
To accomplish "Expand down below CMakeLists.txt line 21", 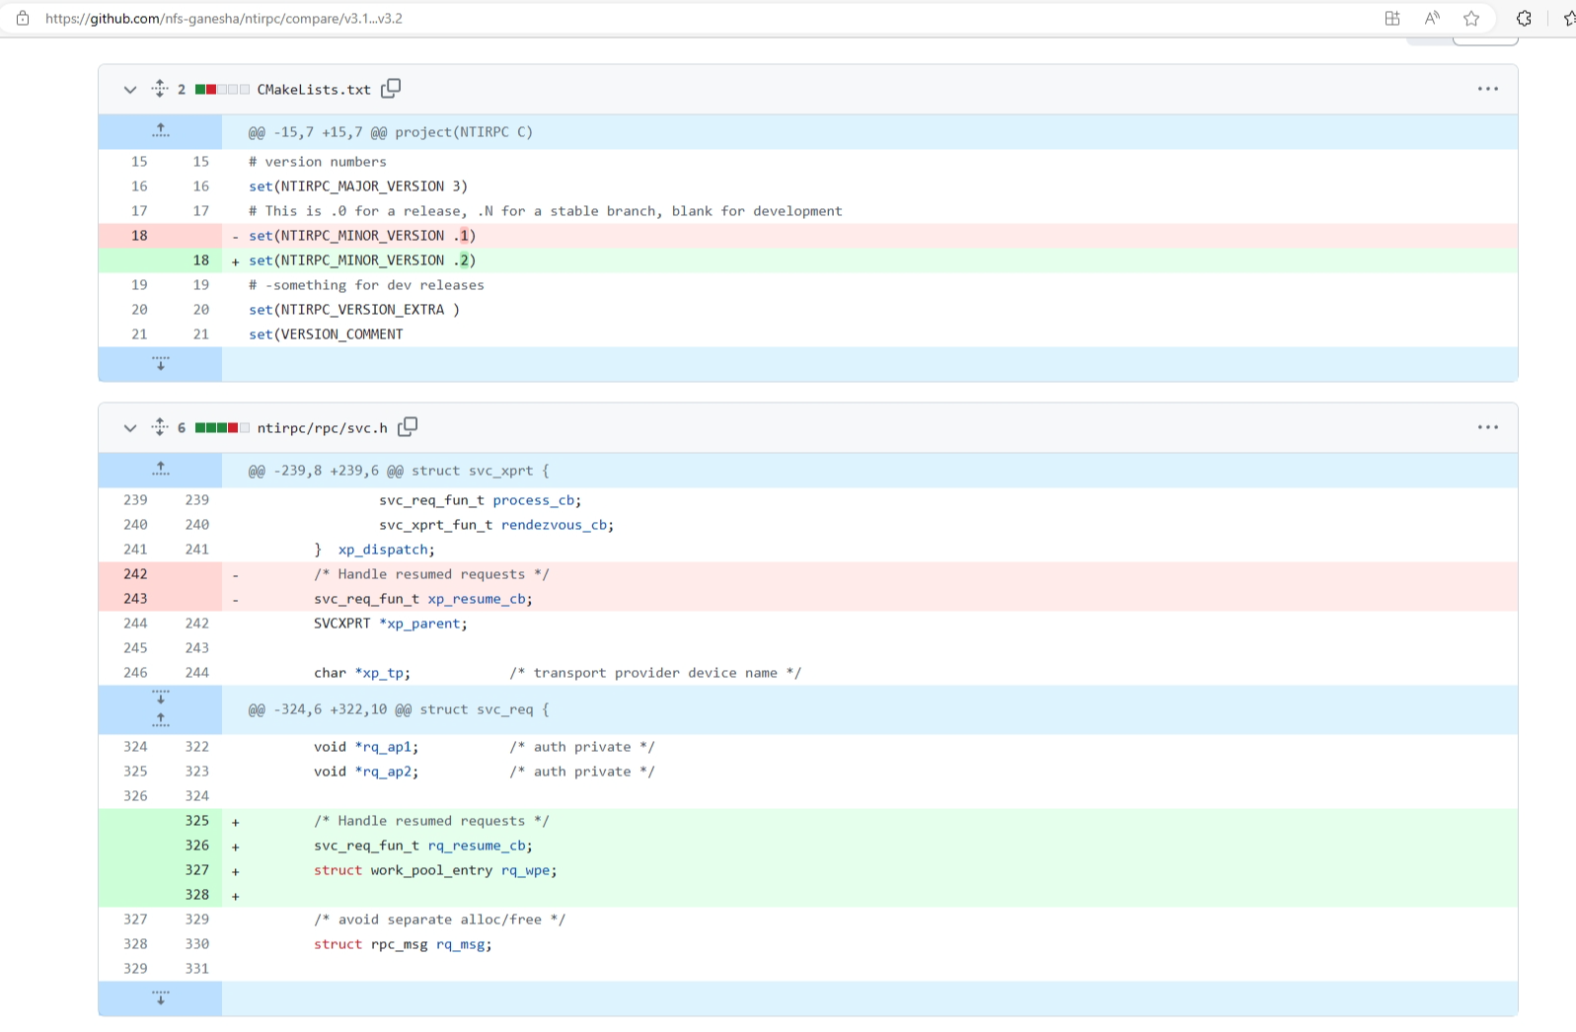I will coord(161,363).
